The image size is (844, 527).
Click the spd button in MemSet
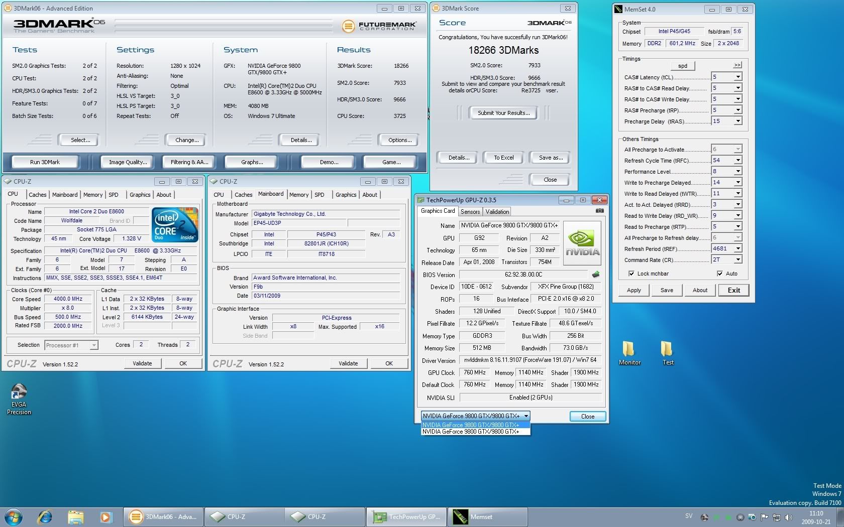(x=683, y=66)
